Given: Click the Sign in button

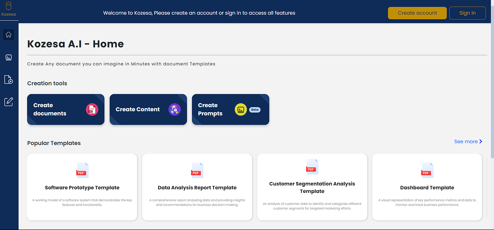Looking at the screenshot, I should click(467, 13).
